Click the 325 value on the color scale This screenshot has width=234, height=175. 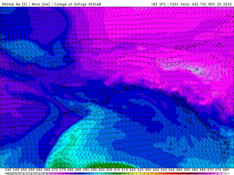(x=140, y=170)
